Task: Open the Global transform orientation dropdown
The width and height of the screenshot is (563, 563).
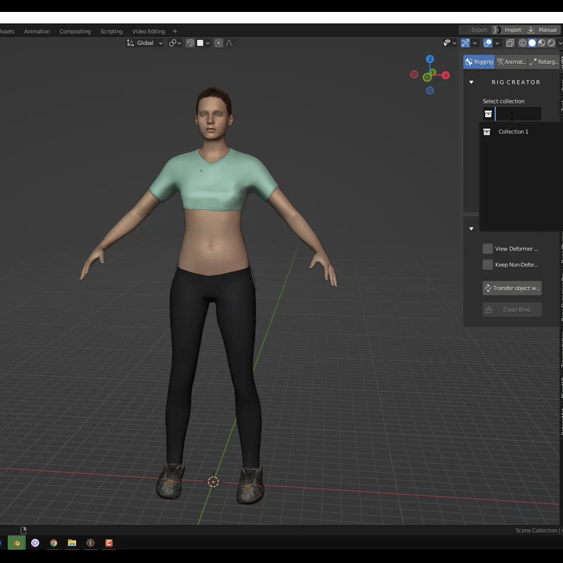Action: (145, 43)
